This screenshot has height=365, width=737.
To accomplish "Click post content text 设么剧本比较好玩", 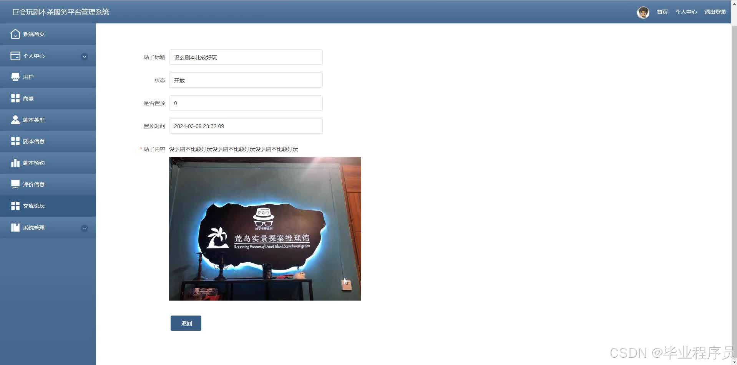I will (234, 149).
